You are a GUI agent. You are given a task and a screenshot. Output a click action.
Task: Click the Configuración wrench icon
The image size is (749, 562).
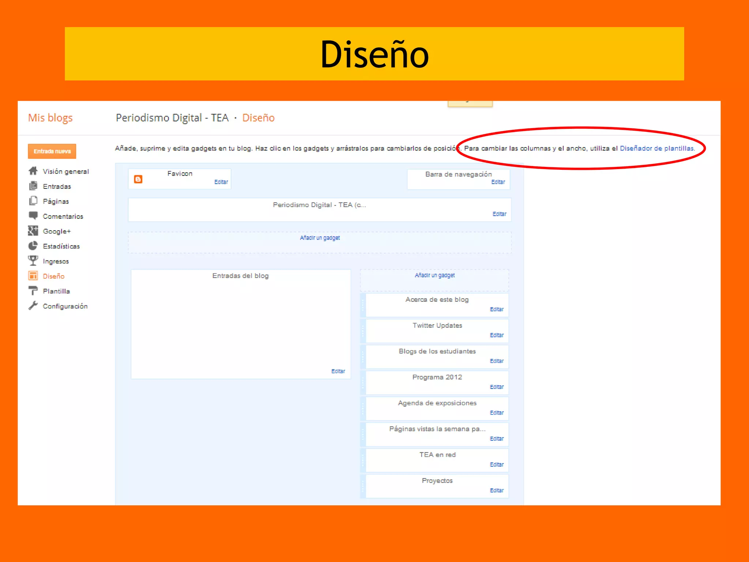coord(33,306)
